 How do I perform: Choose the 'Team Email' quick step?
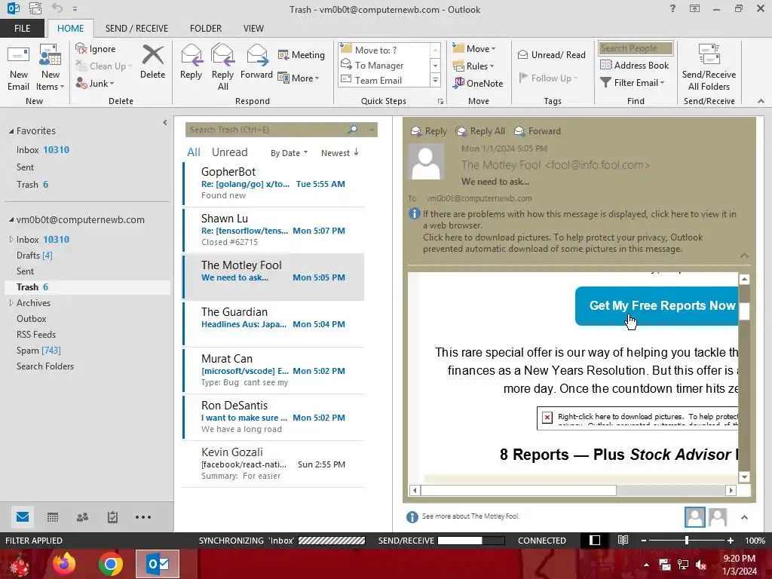pyautogui.click(x=384, y=80)
